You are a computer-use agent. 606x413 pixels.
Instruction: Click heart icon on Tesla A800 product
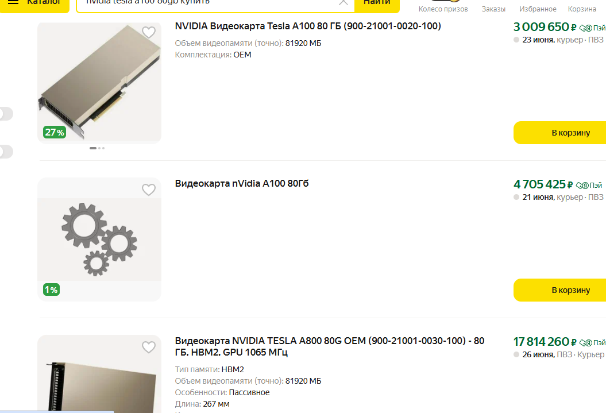[x=148, y=346]
